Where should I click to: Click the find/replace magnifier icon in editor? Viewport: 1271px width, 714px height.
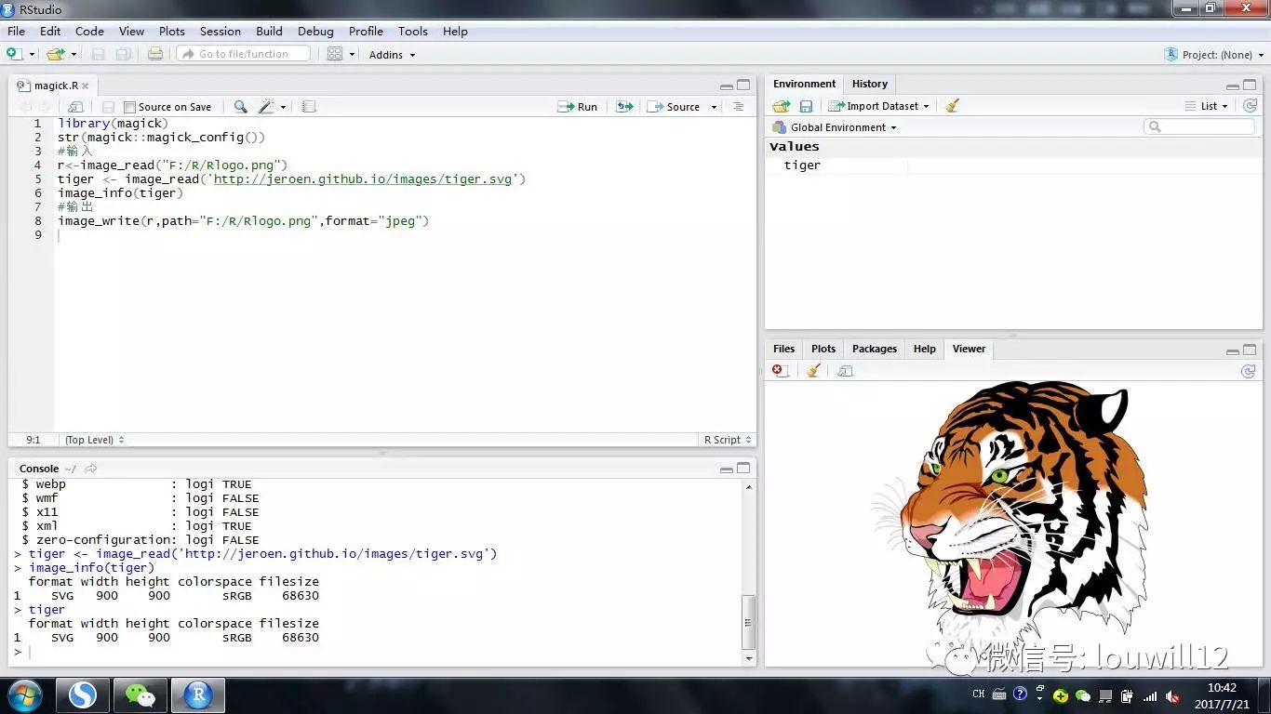point(240,107)
